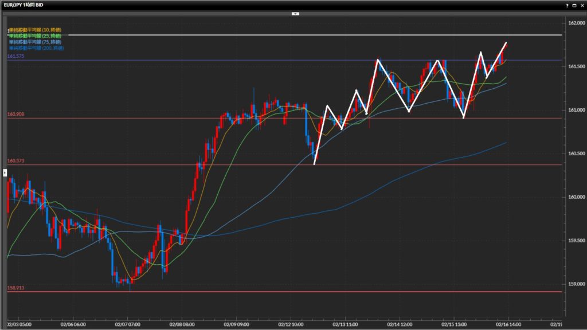This screenshot has width=587, height=330.
Task: Close the EUR/JPY chart window
Action: pos(581,5)
